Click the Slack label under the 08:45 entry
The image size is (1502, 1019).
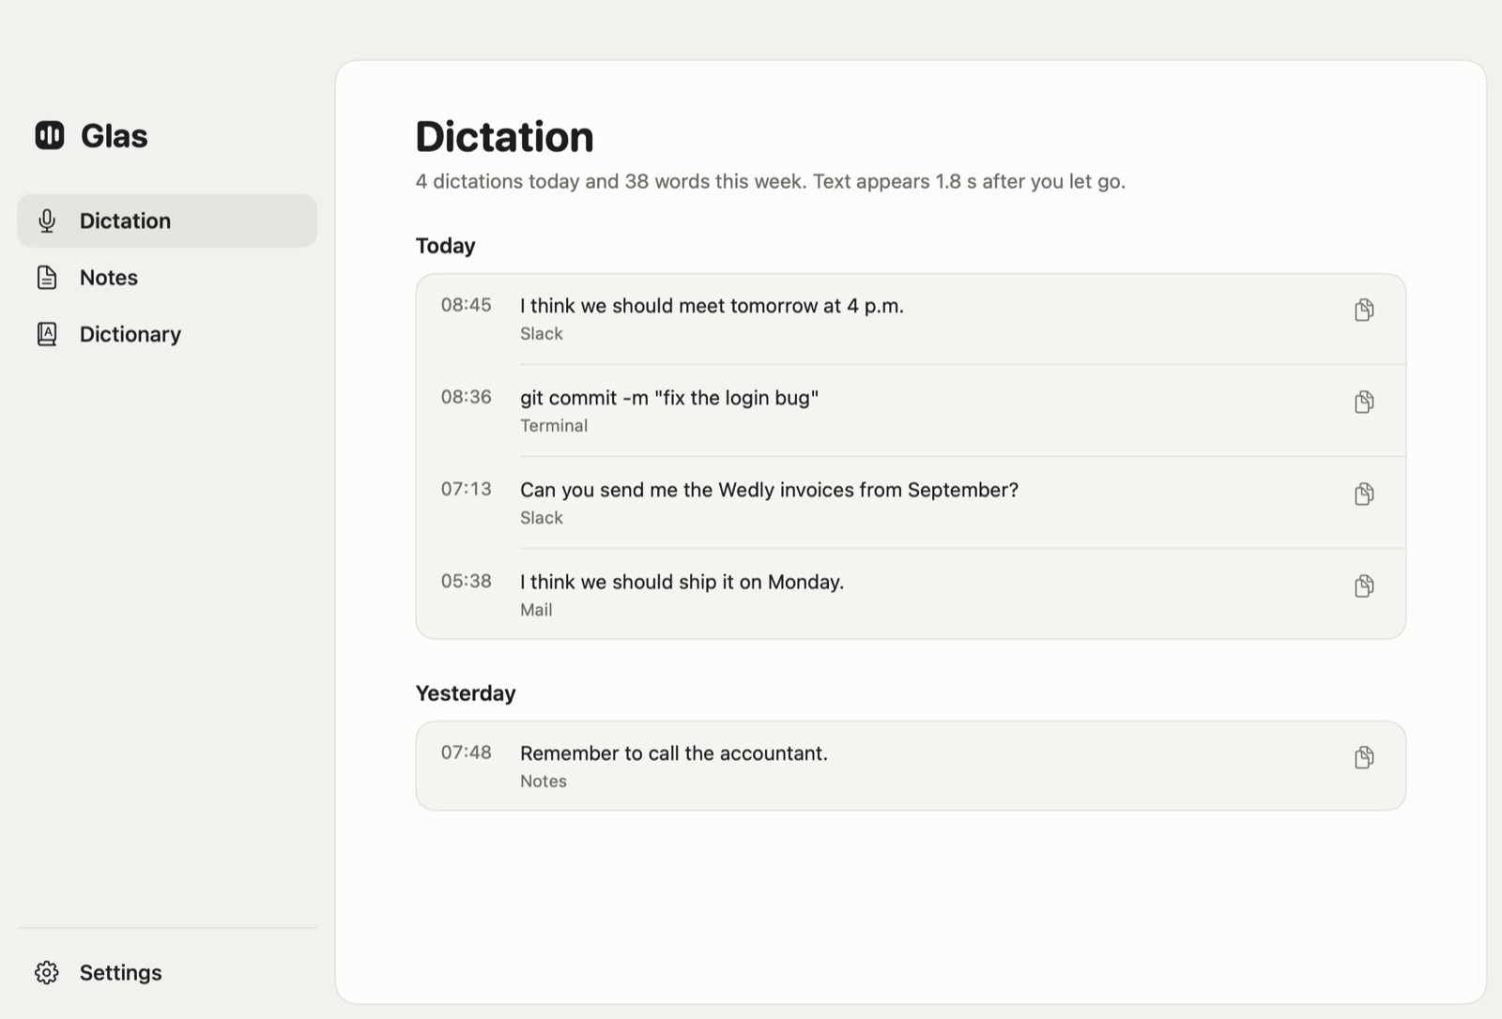542,334
